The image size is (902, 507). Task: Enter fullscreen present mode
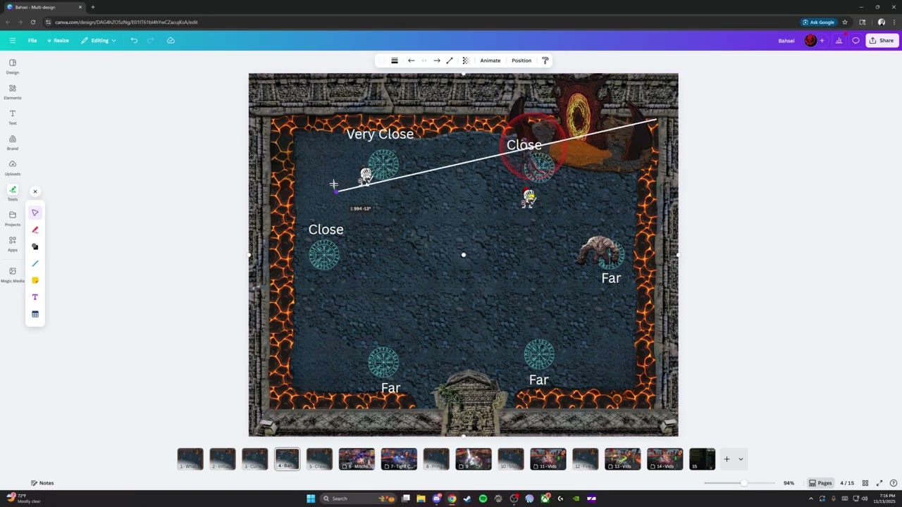[x=879, y=483]
